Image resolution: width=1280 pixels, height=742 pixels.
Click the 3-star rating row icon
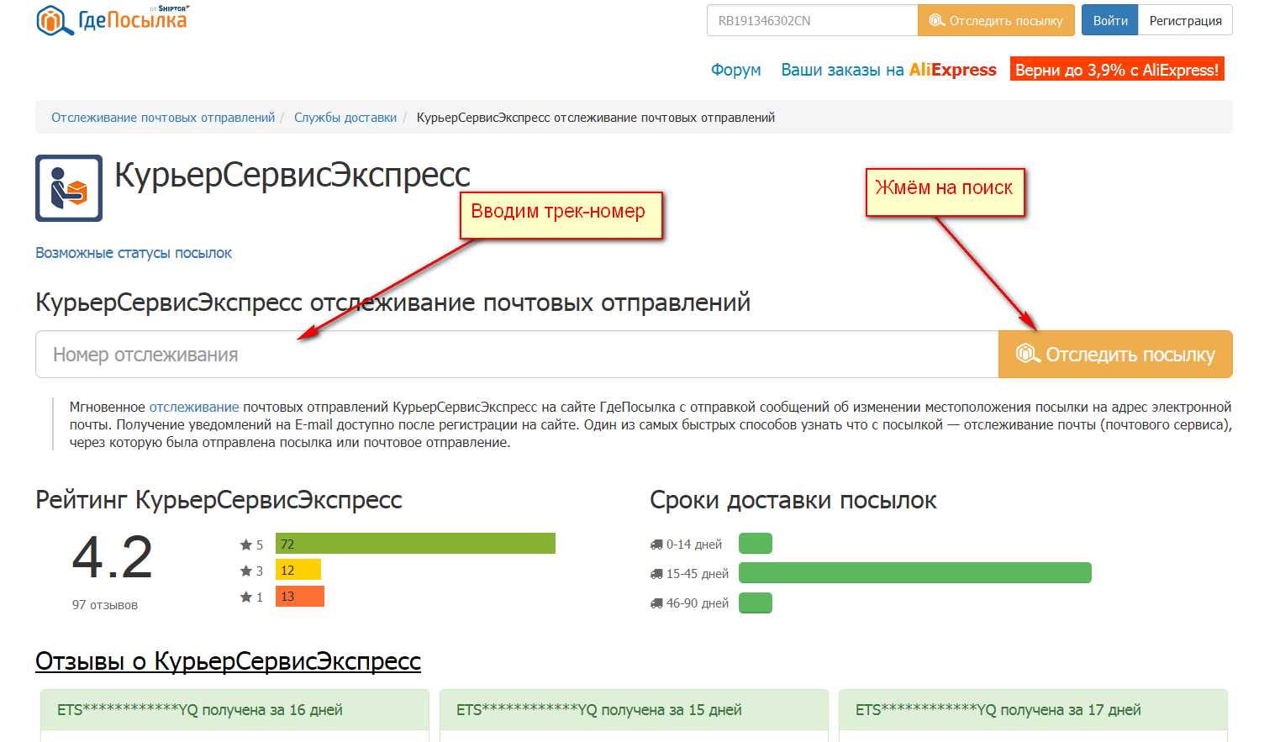click(x=246, y=571)
